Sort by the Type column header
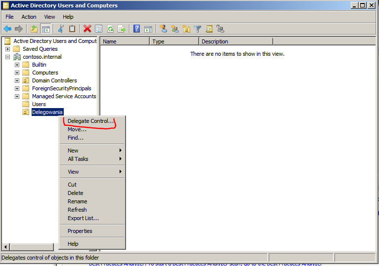379x266 pixels. (174, 41)
